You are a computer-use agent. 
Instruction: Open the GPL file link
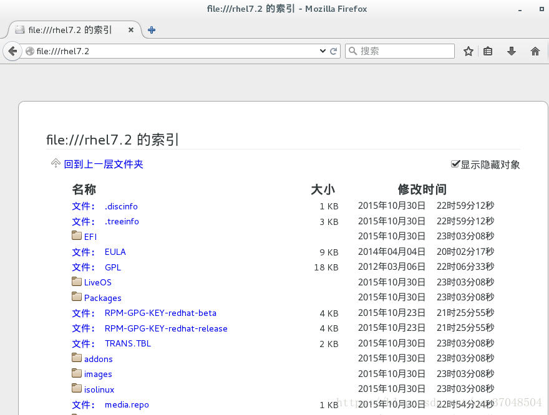[x=113, y=267]
